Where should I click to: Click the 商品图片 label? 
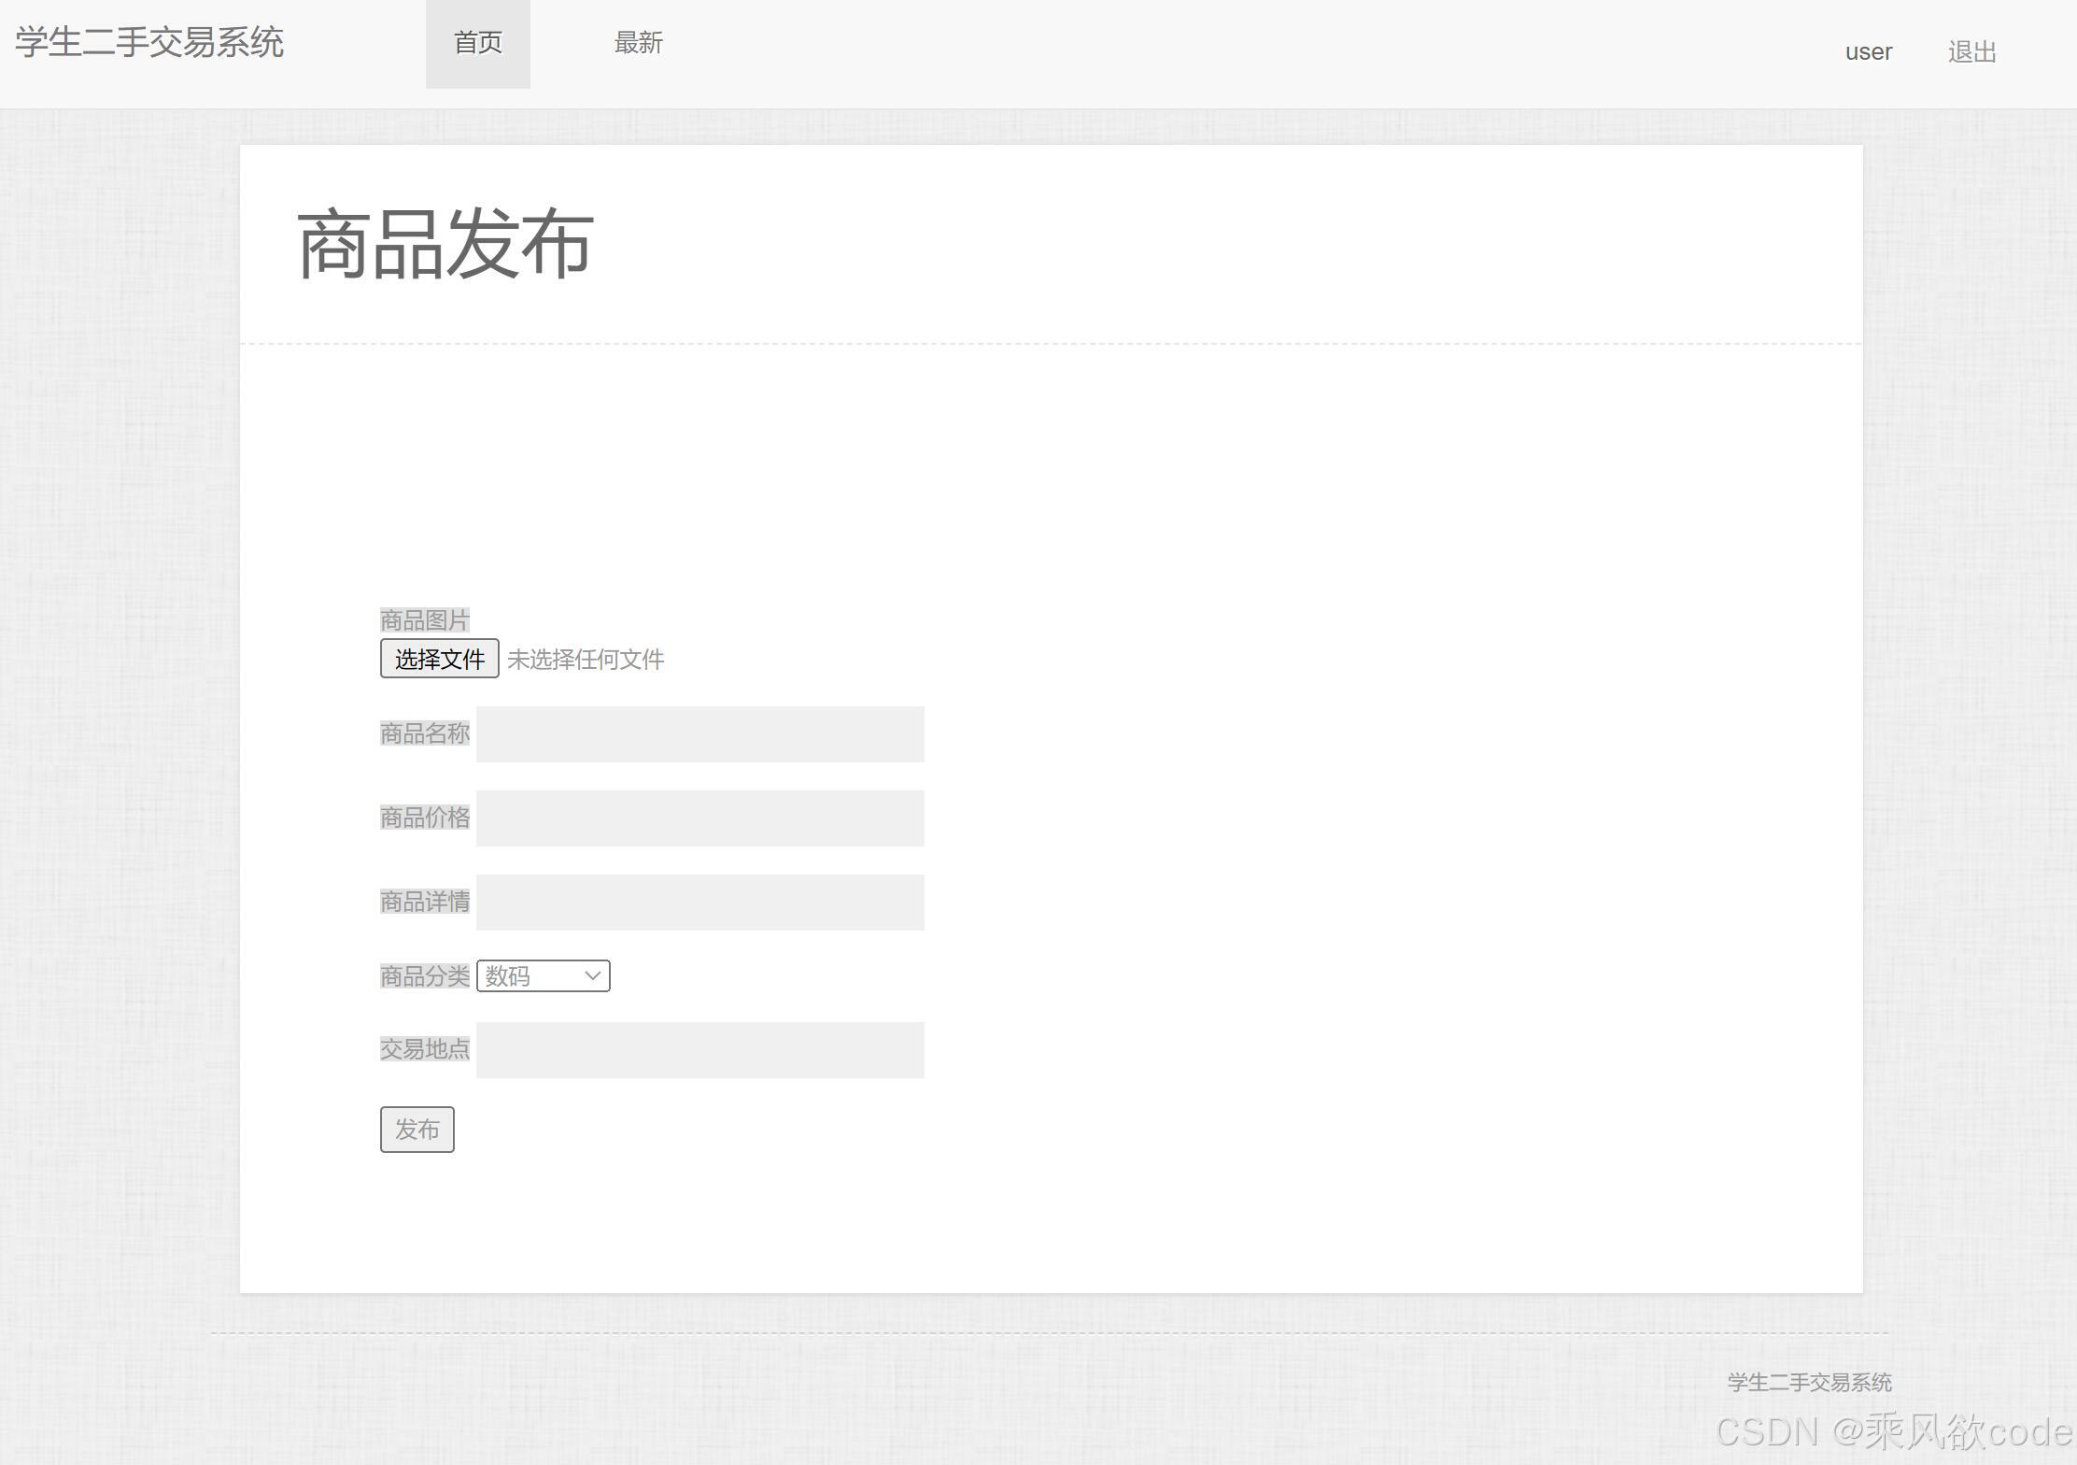[424, 620]
